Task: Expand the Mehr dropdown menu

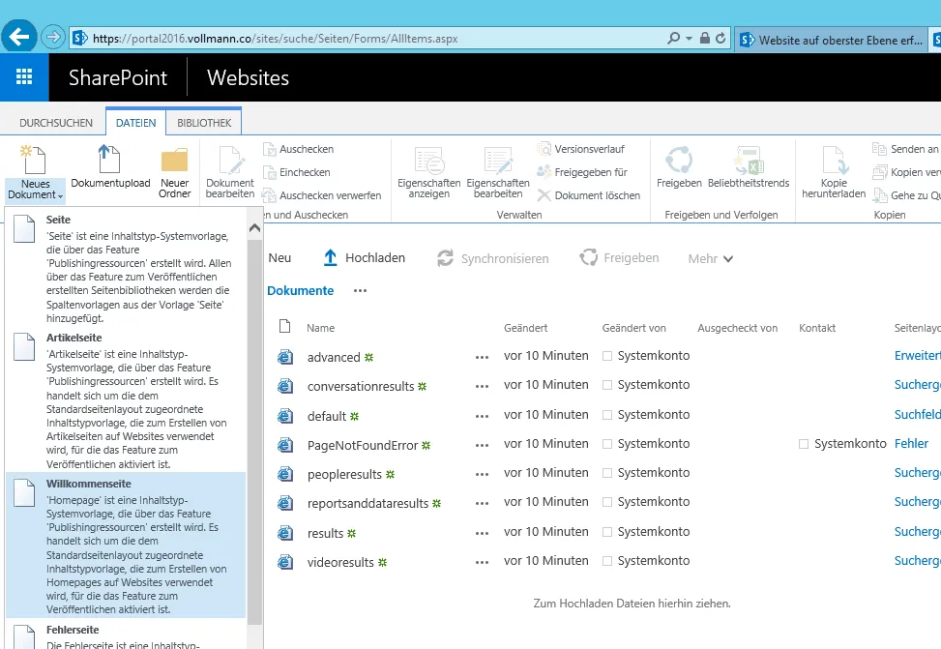Action: pyautogui.click(x=711, y=259)
